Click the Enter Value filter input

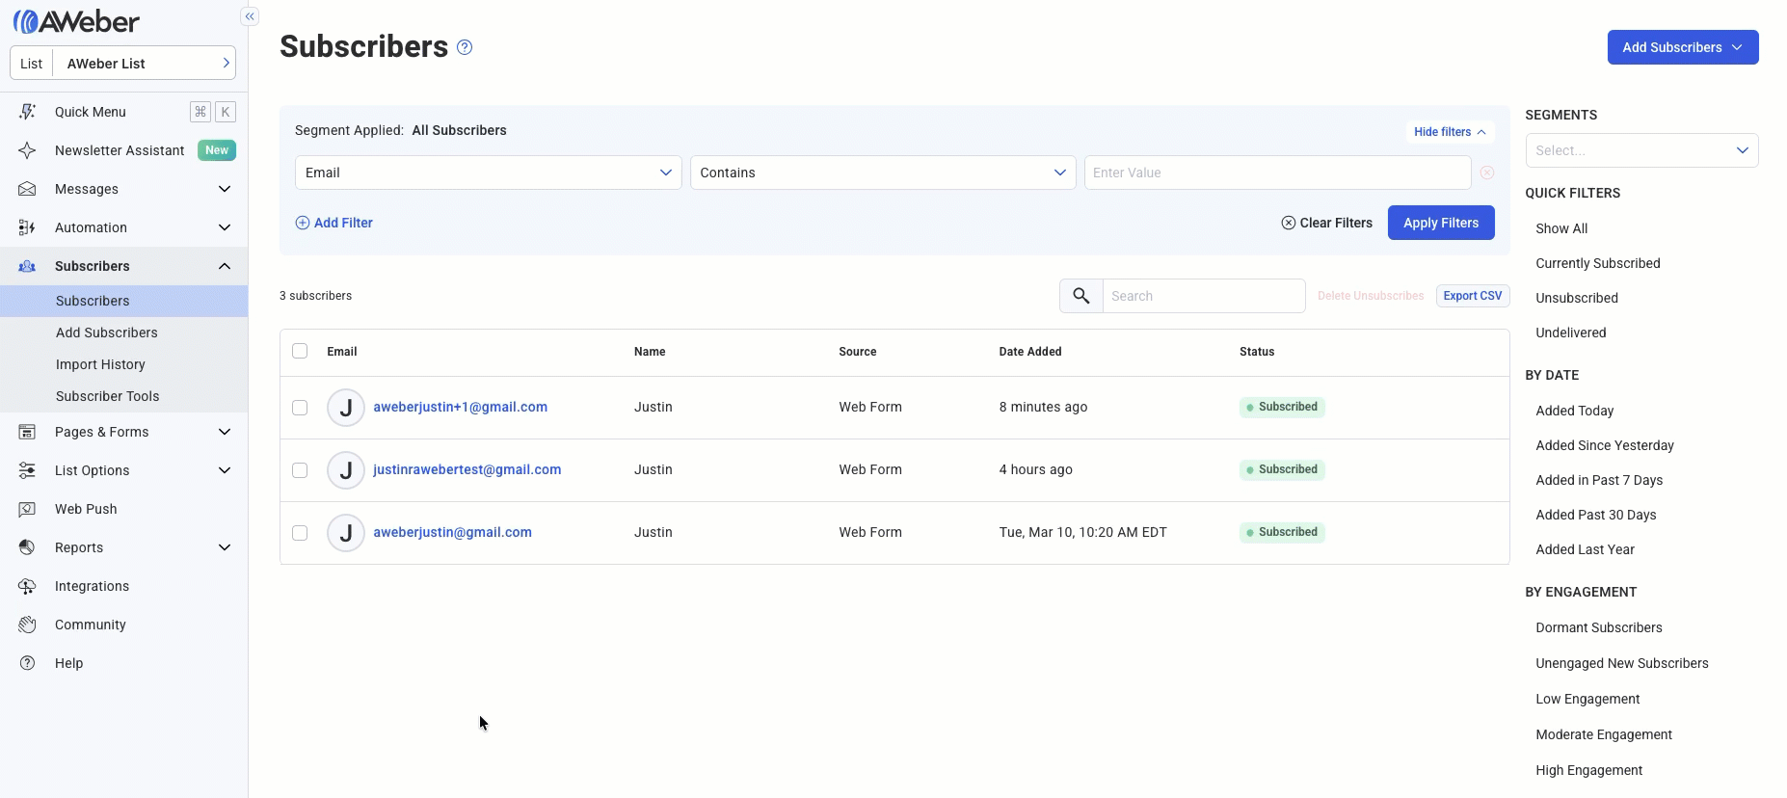click(x=1277, y=173)
